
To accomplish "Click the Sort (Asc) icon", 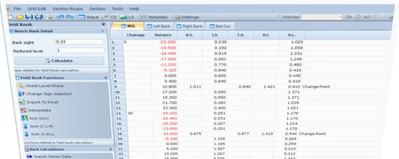I will pyautogui.click(x=25, y=118).
